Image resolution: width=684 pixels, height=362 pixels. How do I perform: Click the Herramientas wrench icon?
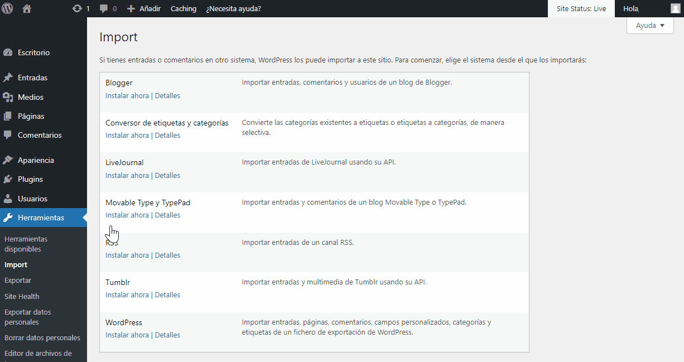[8, 218]
